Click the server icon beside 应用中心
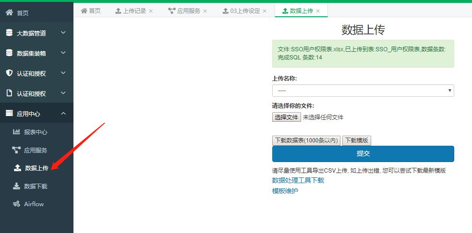 click(9, 113)
